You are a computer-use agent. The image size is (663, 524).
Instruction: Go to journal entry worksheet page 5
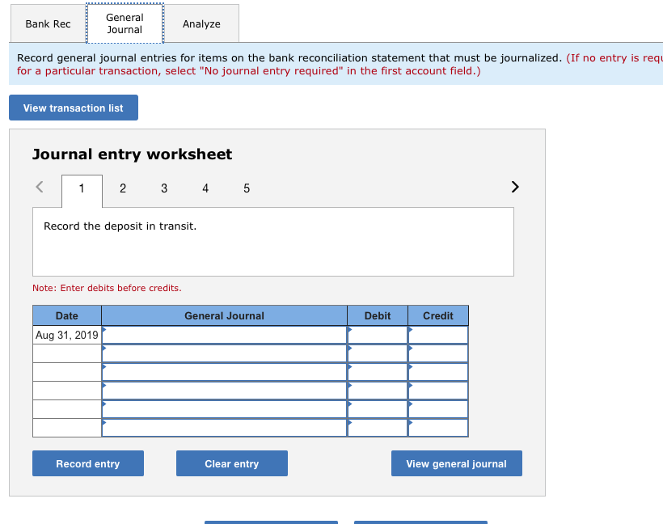click(x=247, y=188)
